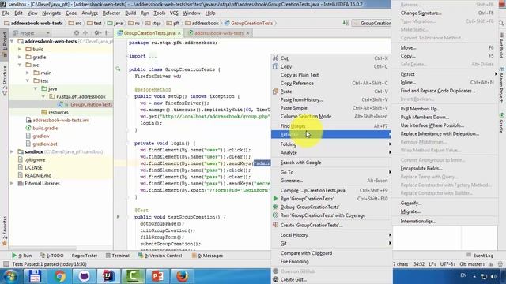The height and width of the screenshot is (284, 506).
Task: Open Local History submenu
Action: (330, 235)
